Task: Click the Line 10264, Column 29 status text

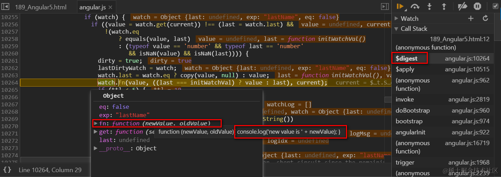Action: tap(50, 170)
